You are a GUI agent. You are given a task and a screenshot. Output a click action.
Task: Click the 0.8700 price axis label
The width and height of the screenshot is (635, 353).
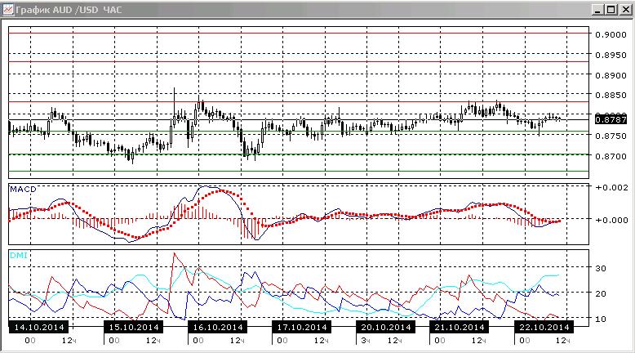(x=611, y=156)
